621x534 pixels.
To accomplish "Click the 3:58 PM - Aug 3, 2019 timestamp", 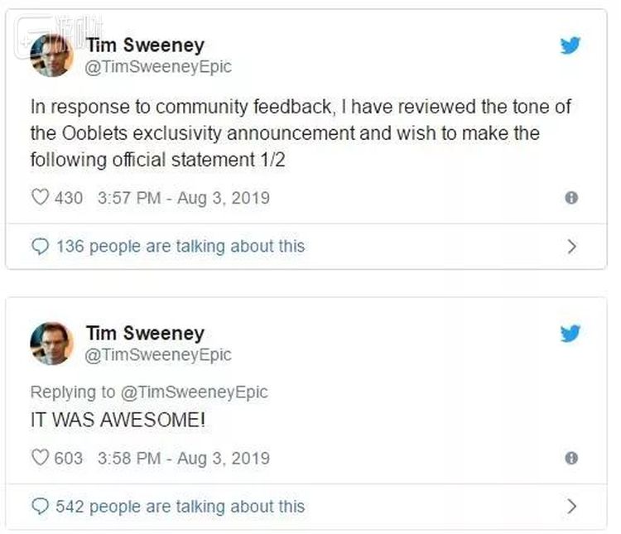I will (184, 458).
